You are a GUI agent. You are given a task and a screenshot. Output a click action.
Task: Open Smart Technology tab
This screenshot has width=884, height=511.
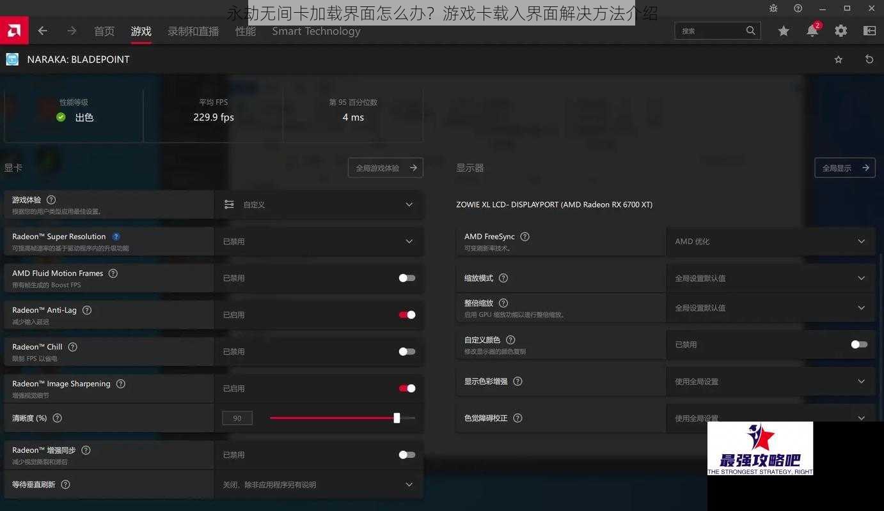(x=316, y=31)
